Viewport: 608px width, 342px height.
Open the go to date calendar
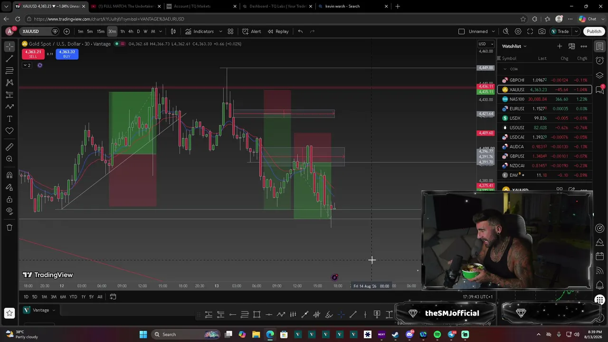[113, 297]
